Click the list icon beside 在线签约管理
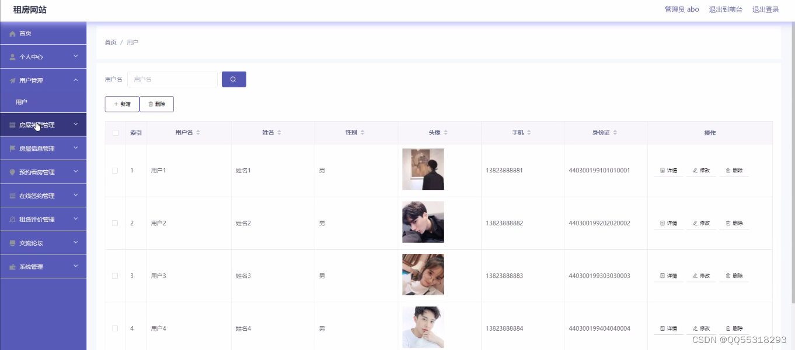This screenshot has width=795, height=350. [x=12, y=196]
